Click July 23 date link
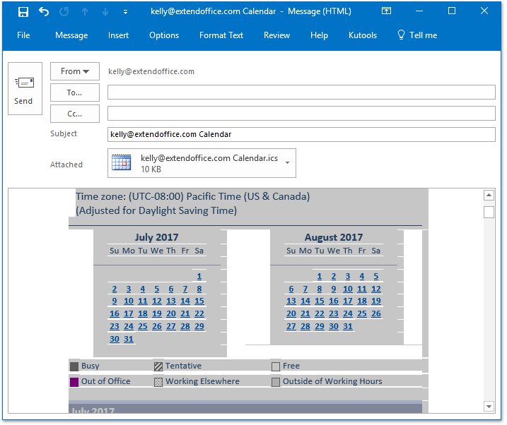 coord(114,326)
